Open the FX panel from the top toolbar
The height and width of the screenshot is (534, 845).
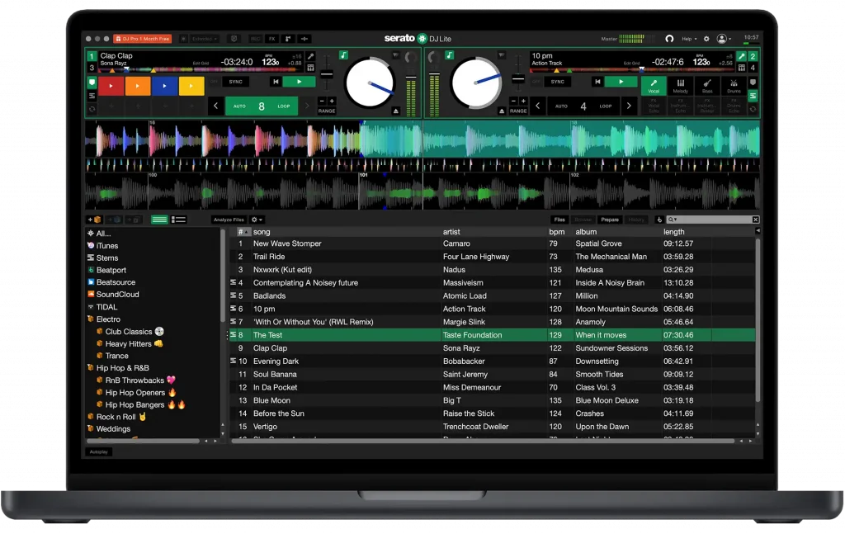pos(272,39)
